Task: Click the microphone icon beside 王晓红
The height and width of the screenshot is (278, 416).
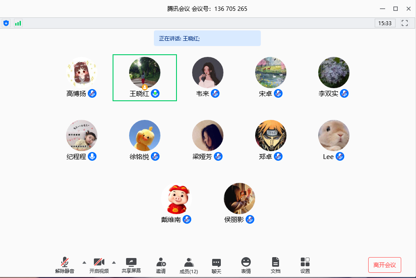Action: click(x=155, y=93)
